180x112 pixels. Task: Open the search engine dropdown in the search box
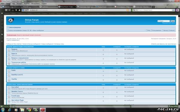tap(134, 10)
